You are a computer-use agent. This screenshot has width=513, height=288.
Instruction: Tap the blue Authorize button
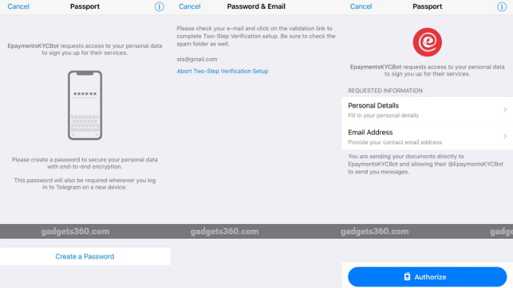pyautogui.click(x=427, y=277)
